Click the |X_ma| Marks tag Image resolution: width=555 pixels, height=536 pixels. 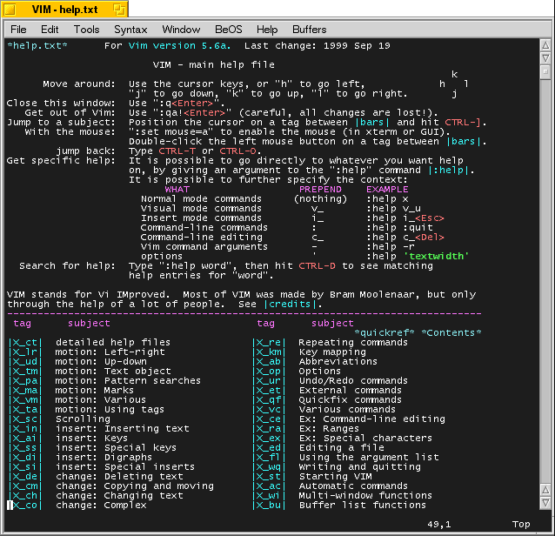click(25, 390)
